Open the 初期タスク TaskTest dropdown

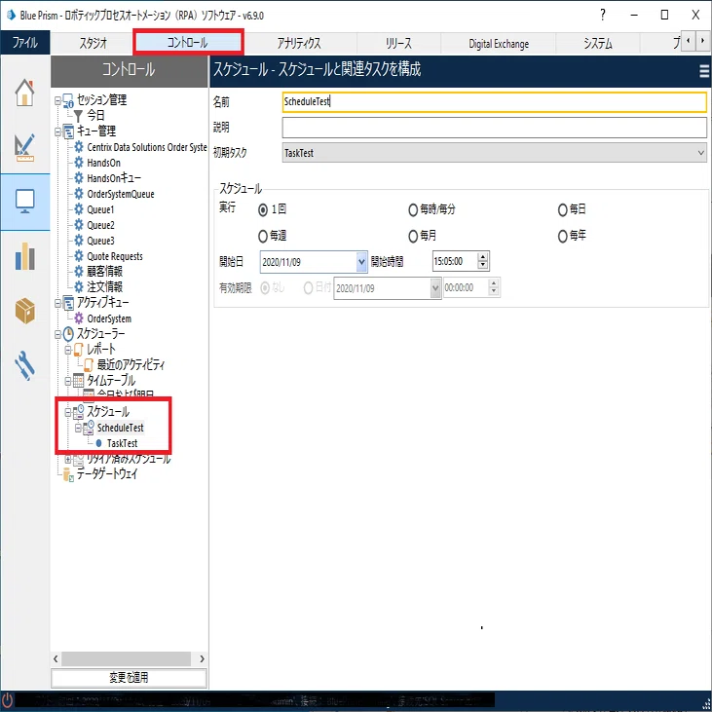494,153
